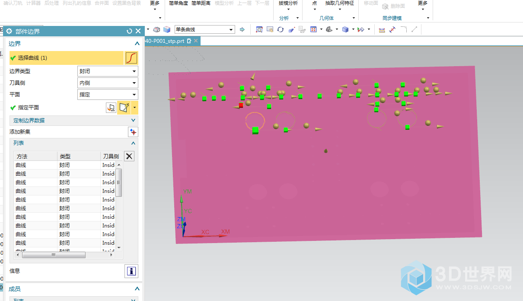Viewport: 523px width, 301px height.
Task: Click the 删除面 ribbon button
Action: [394, 6]
